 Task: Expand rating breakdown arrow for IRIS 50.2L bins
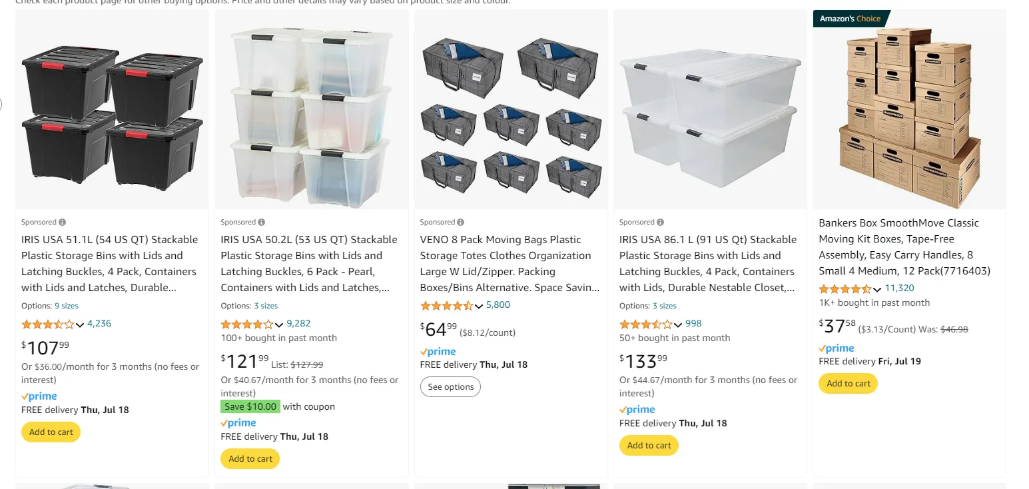[279, 325]
